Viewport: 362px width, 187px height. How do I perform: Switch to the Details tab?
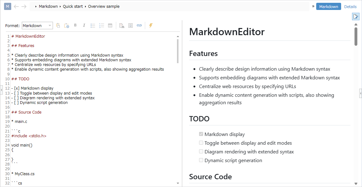click(350, 7)
